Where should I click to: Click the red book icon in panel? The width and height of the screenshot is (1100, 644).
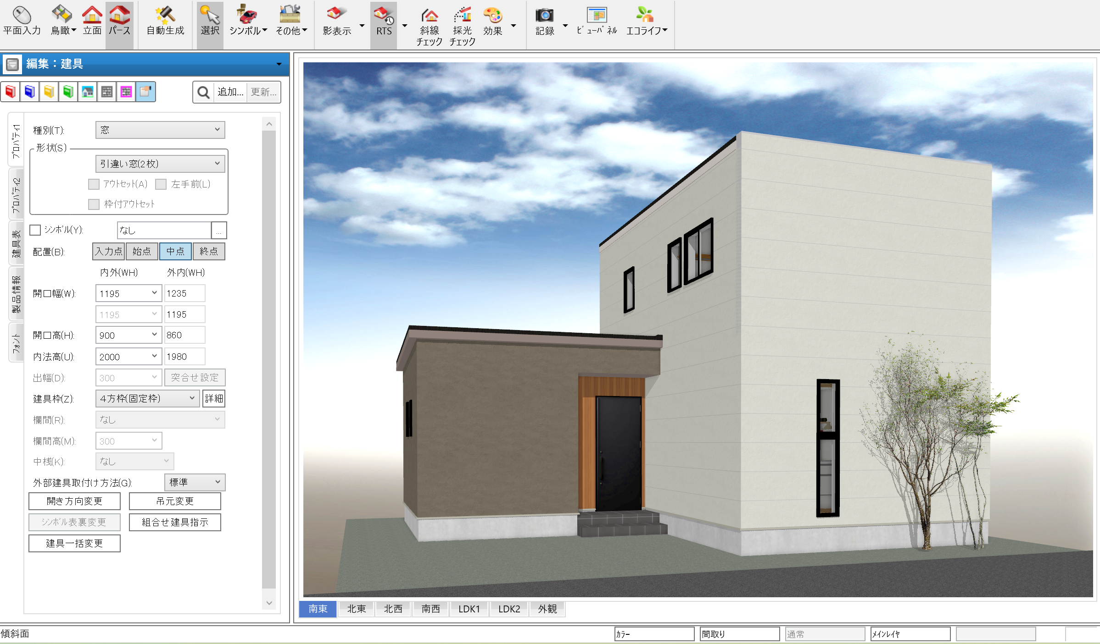pyautogui.click(x=11, y=92)
